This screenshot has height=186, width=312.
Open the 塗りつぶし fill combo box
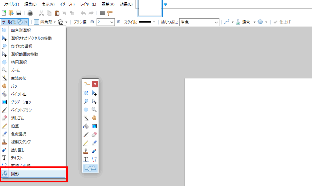coord(199,22)
